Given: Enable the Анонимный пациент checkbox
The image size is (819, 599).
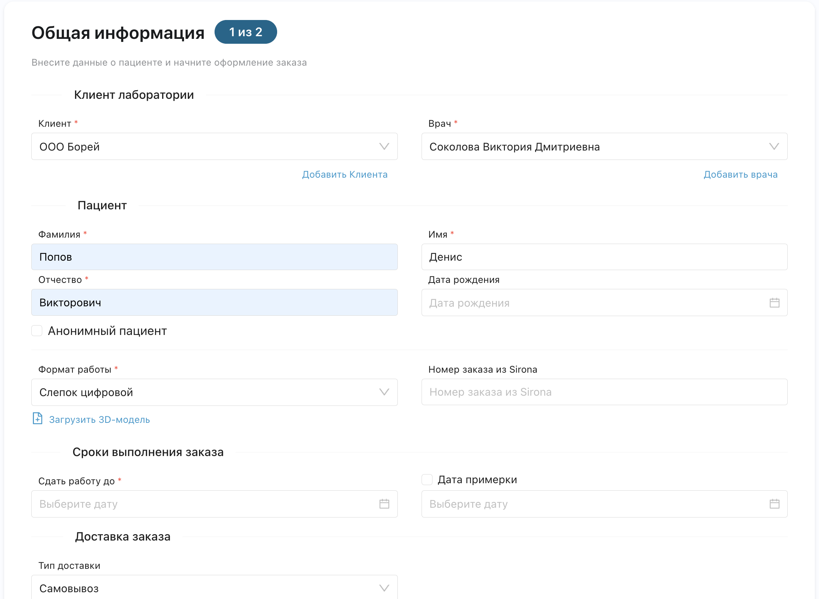Looking at the screenshot, I should click(x=37, y=331).
